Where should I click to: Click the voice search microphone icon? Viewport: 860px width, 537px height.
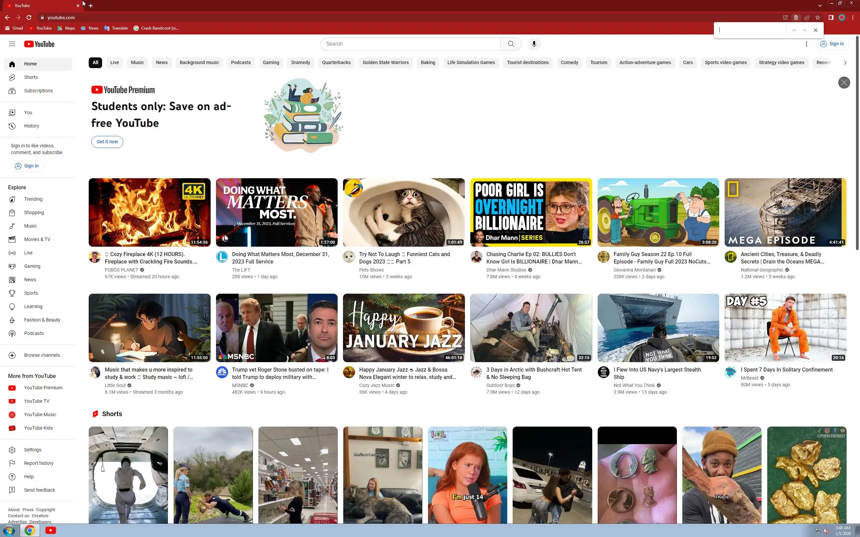pos(534,44)
